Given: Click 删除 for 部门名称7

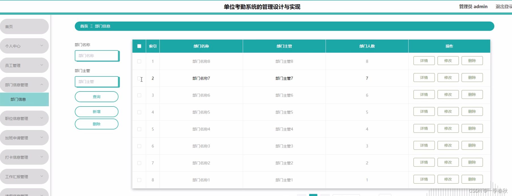Looking at the screenshot, I should coord(472,78).
